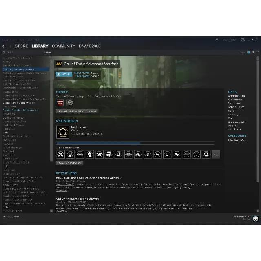
Task: Open 'Have You Played Call Of Duty' headline
Action: point(88,178)
